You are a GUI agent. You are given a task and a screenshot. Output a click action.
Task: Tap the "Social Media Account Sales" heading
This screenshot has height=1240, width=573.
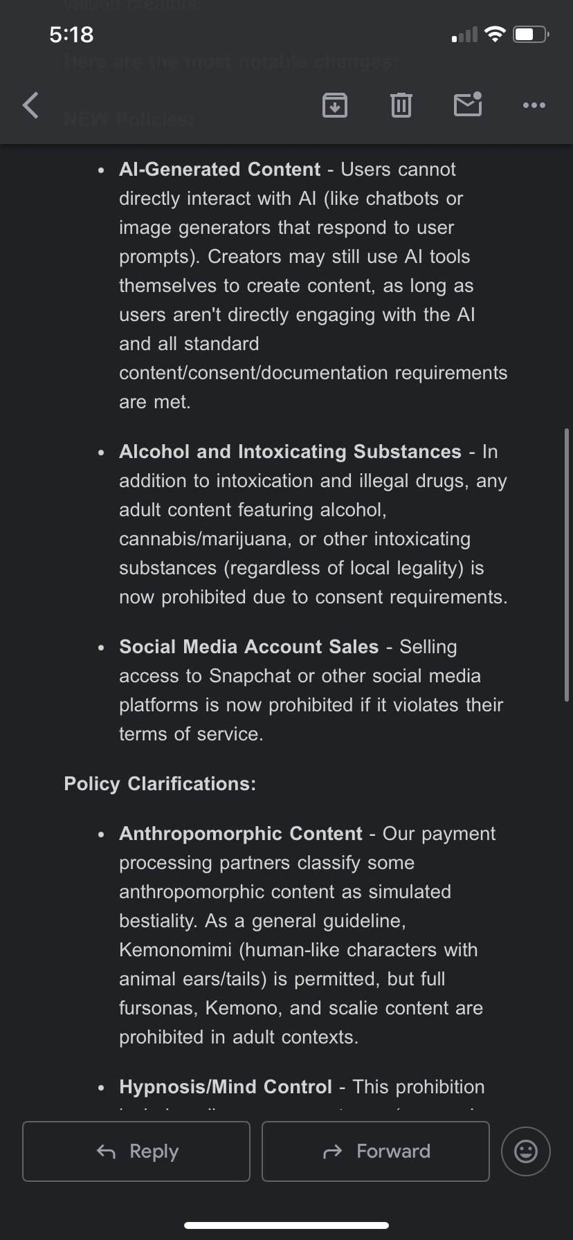point(249,647)
